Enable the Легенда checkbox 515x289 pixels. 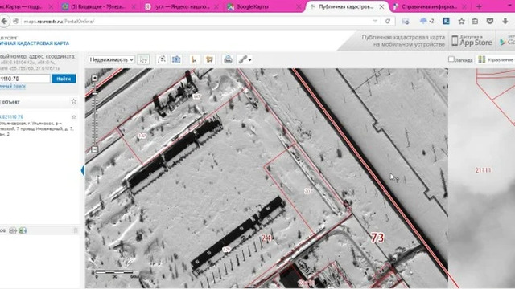[451, 59]
